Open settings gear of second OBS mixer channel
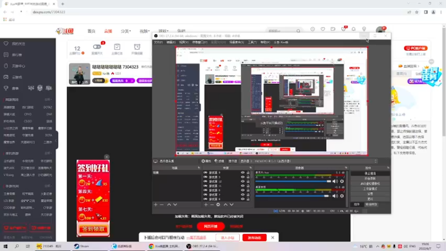 click(x=342, y=196)
